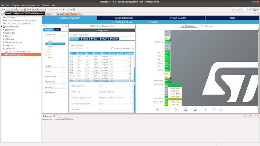Select the FSMC peripheral tab
260x146 pixels.
click(84, 39)
